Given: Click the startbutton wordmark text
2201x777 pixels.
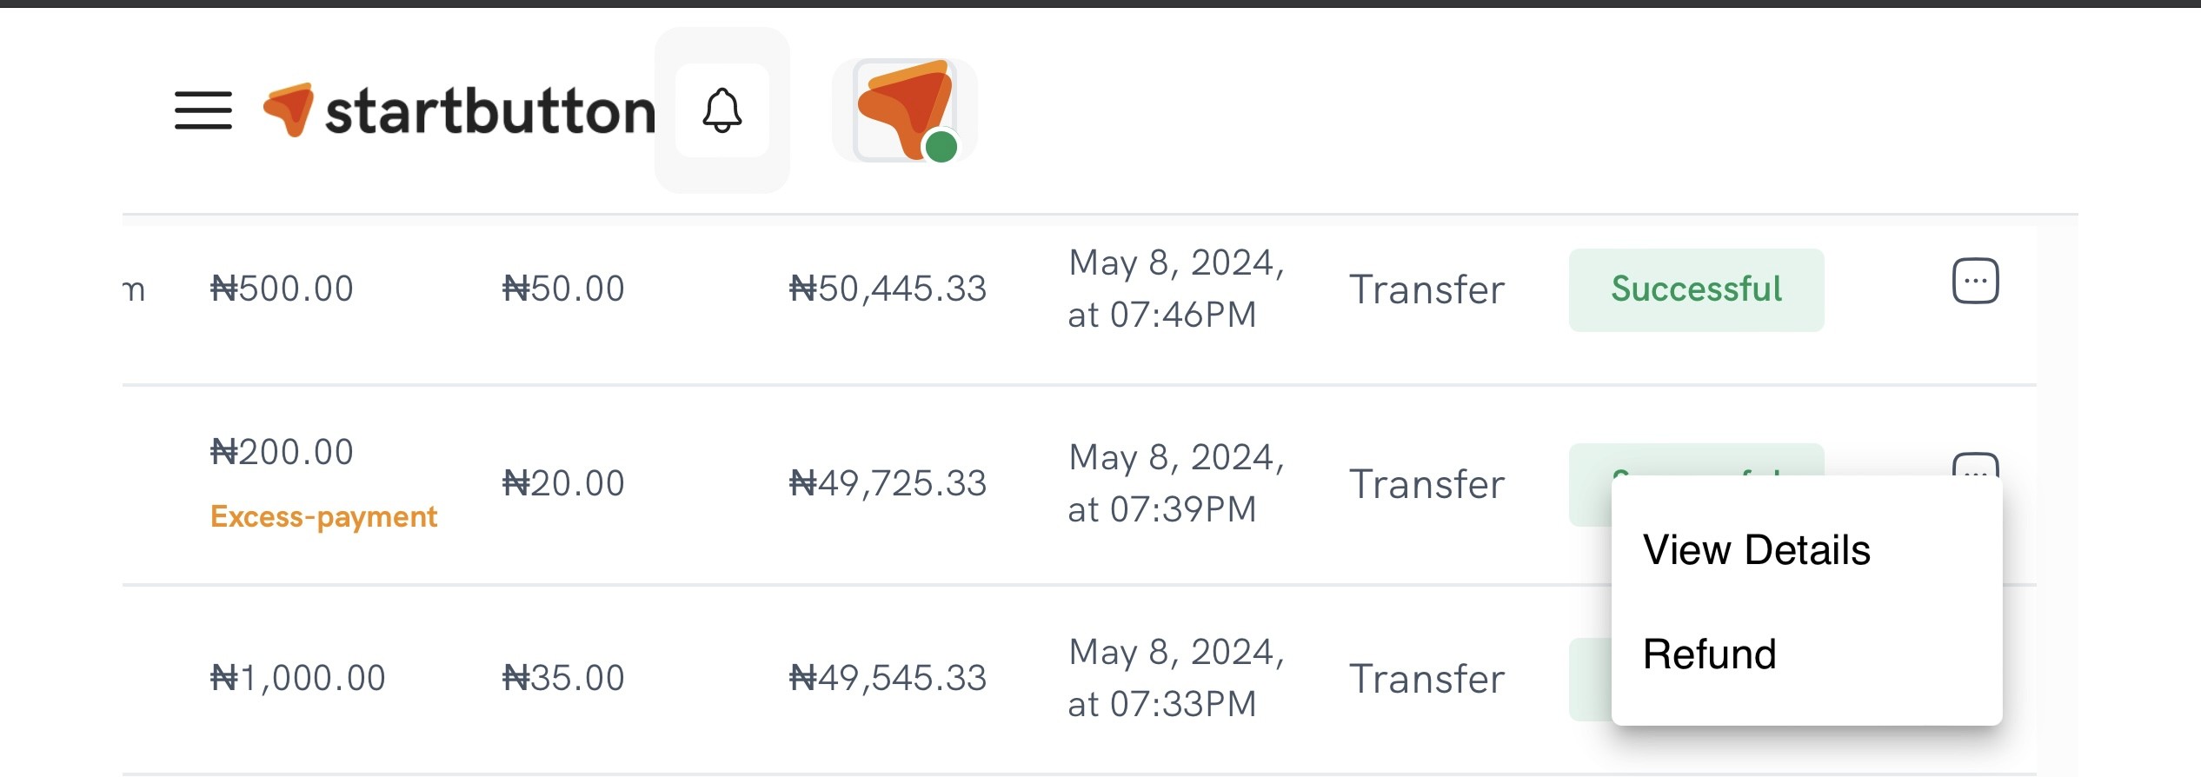Looking at the screenshot, I should point(490,112).
